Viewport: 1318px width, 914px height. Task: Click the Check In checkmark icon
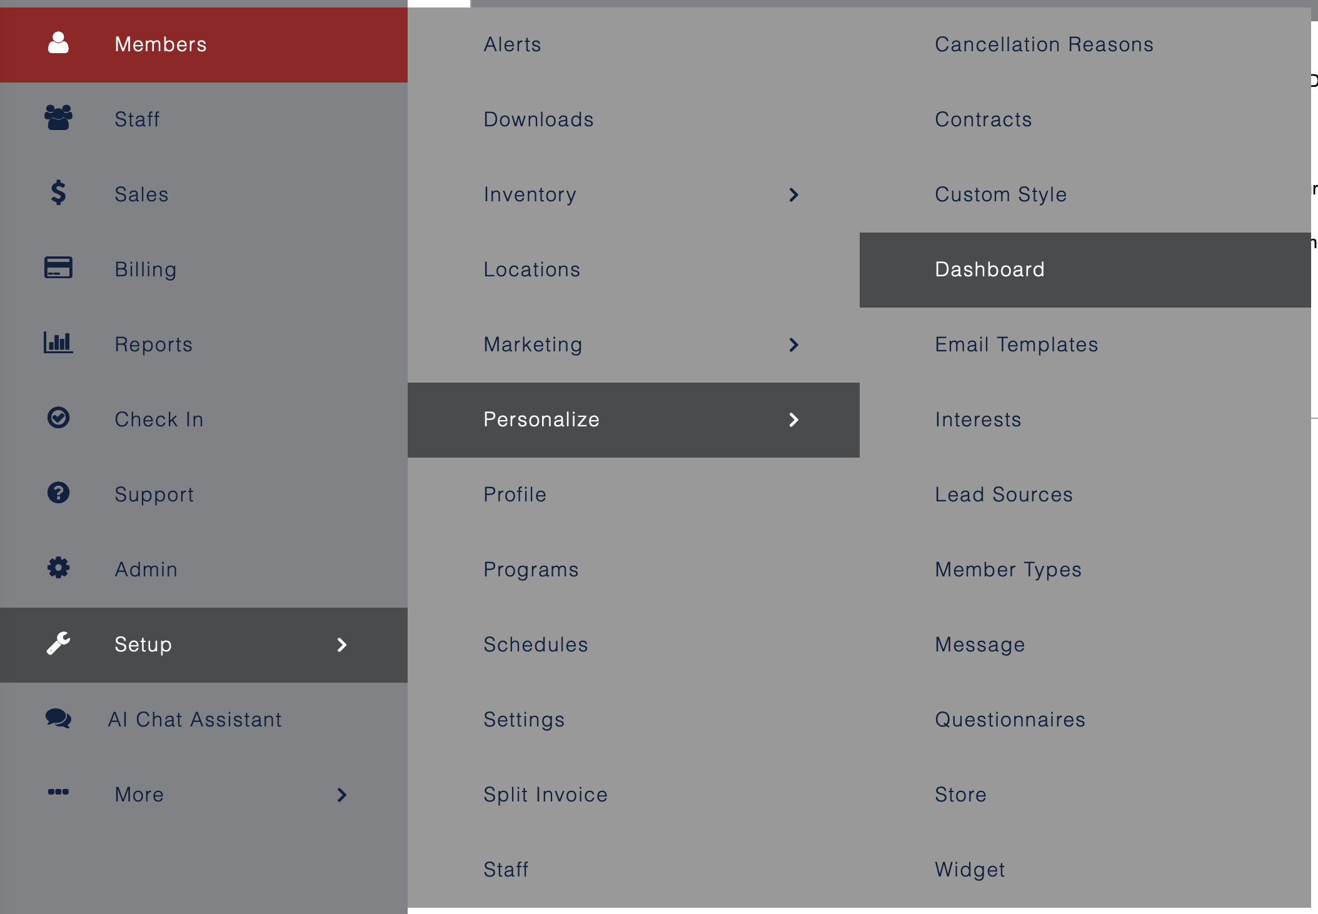point(58,418)
